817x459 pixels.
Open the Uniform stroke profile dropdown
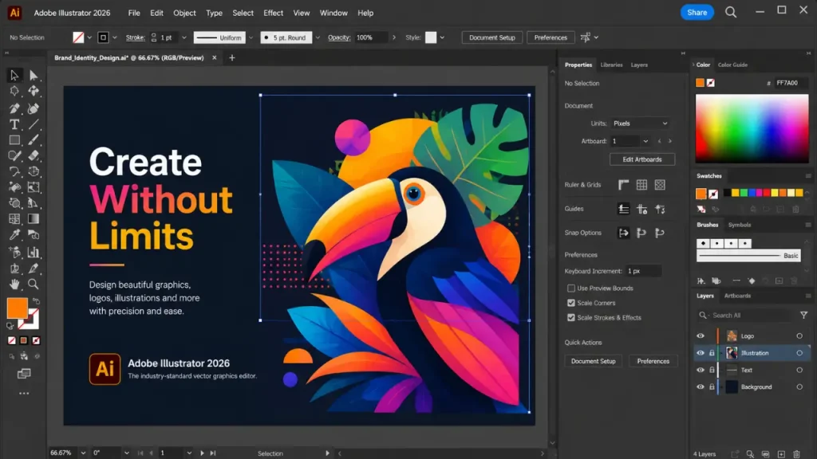[251, 37]
